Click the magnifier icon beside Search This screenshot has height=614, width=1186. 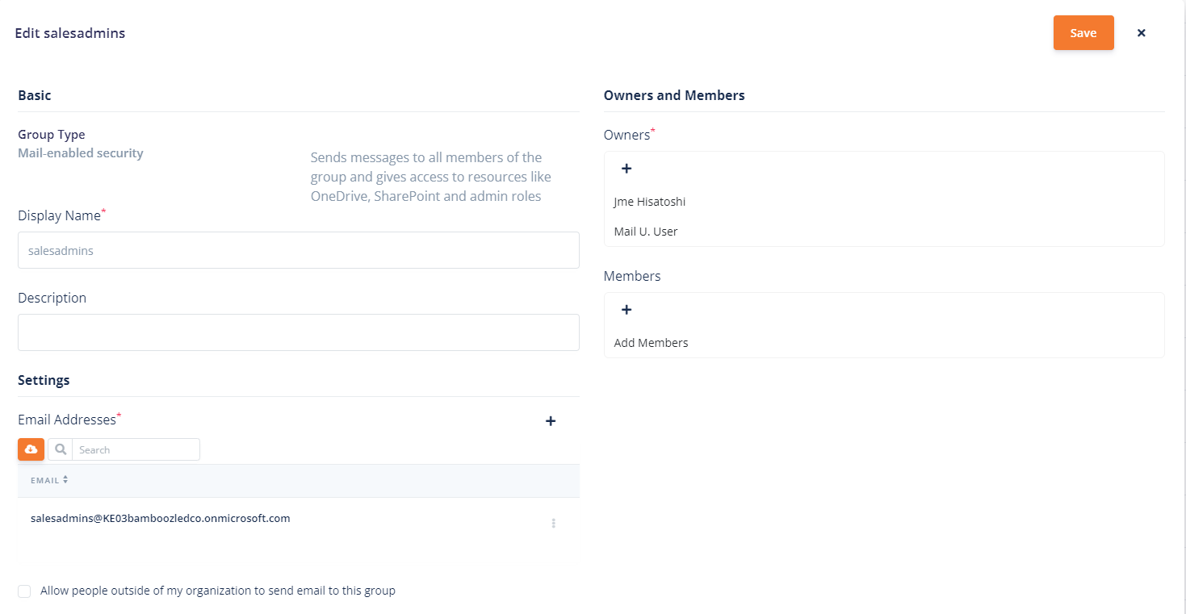61,449
